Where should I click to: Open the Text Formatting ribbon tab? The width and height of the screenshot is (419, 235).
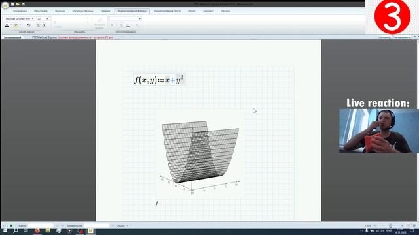point(167,11)
